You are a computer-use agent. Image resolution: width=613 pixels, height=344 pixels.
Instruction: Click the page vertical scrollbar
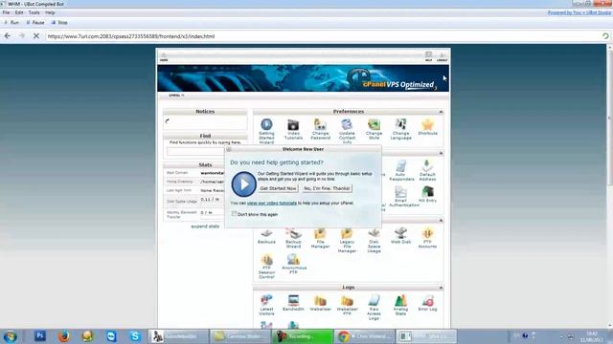(x=609, y=186)
